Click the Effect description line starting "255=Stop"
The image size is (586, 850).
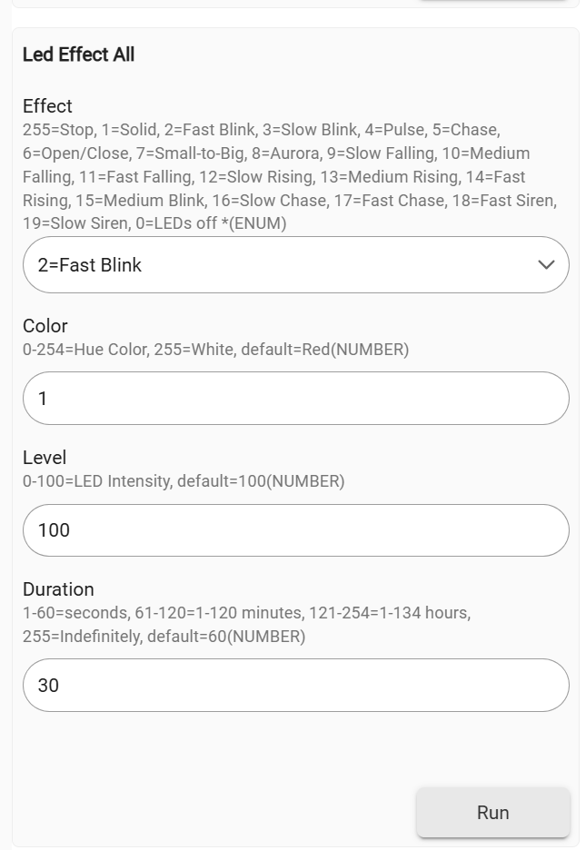pos(261,130)
